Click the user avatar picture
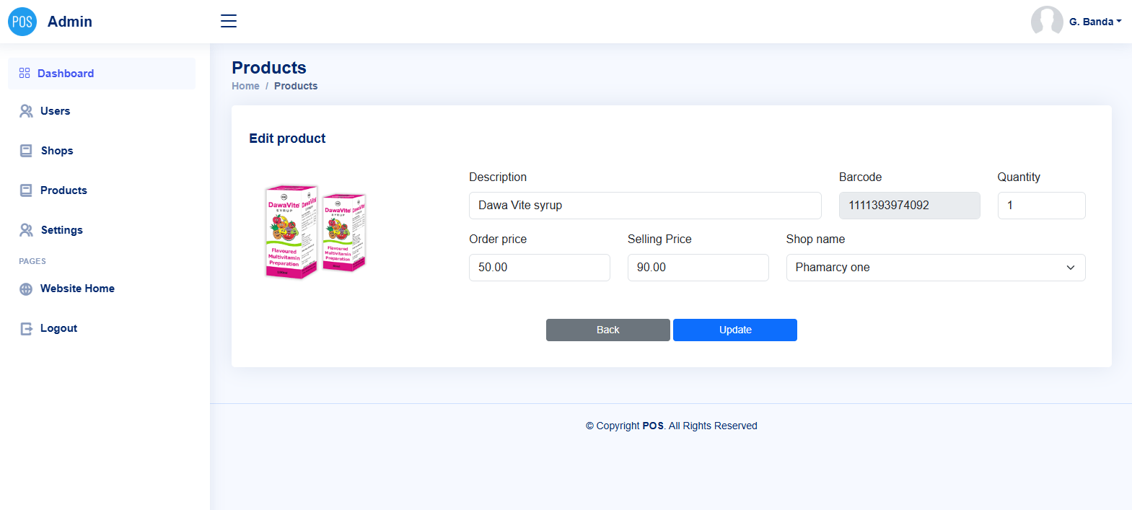This screenshot has width=1132, height=510. point(1046,22)
